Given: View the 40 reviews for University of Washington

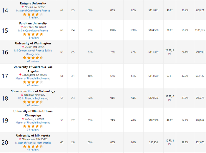Looking at the screenshot, I should pyautogui.click(x=33, y=61).
